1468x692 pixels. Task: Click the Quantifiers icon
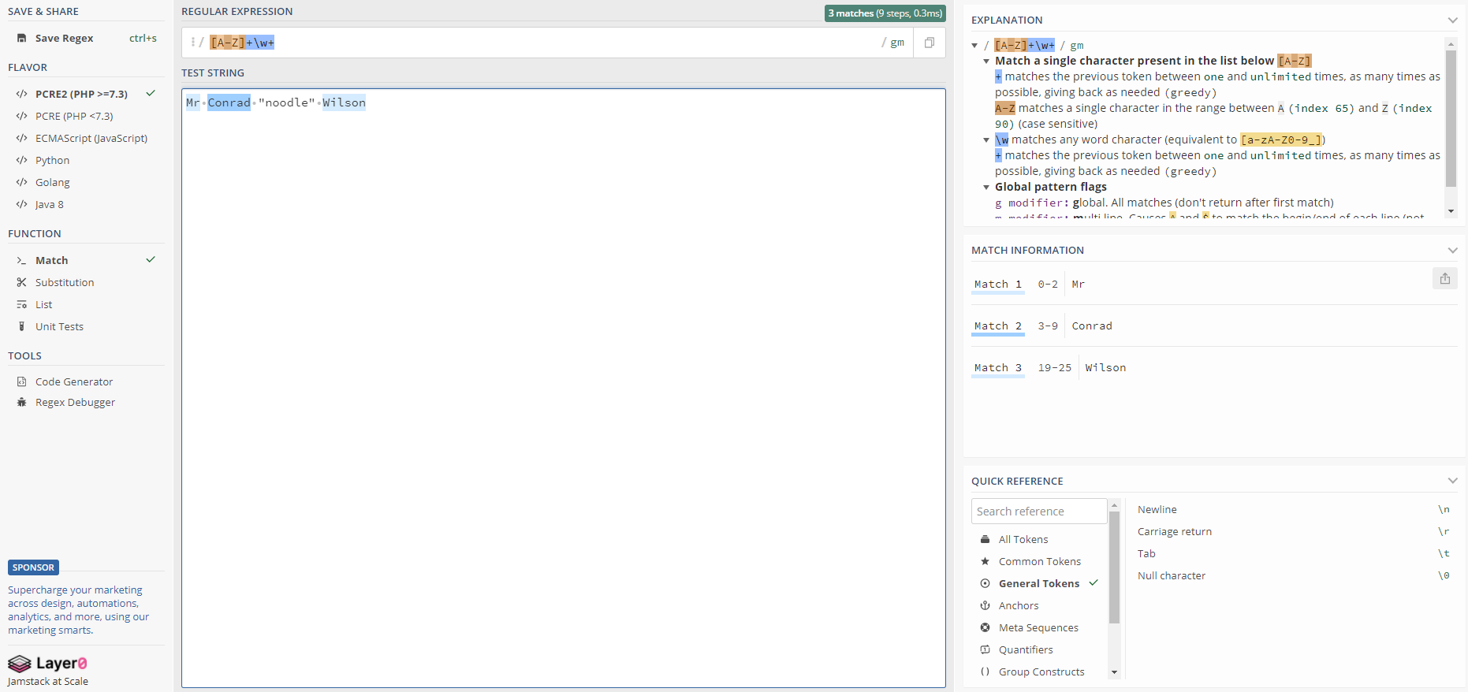985,649
